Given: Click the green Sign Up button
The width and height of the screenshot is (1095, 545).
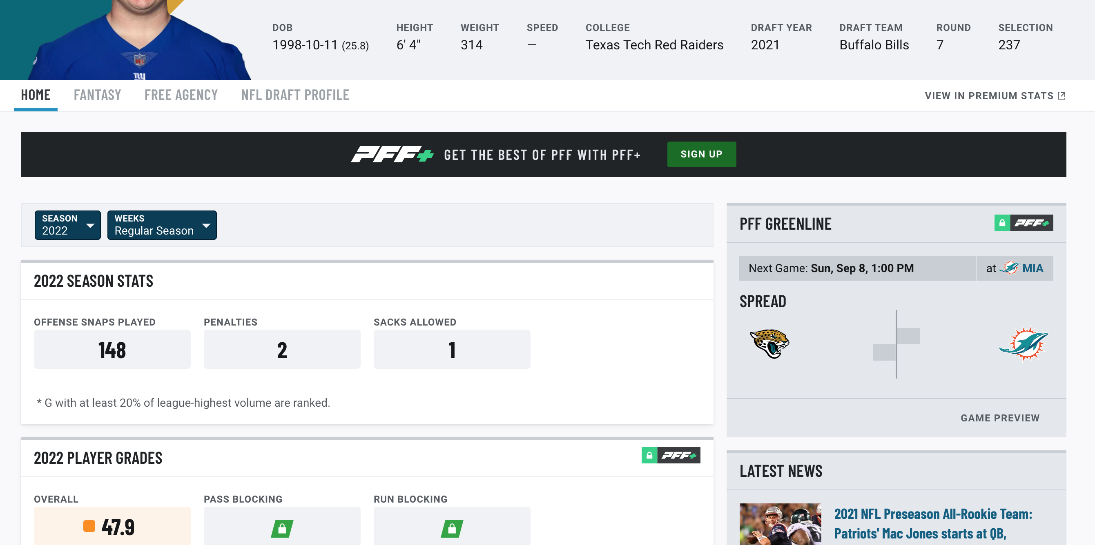Looking at the screenshot, I should (x=701, y=154).
